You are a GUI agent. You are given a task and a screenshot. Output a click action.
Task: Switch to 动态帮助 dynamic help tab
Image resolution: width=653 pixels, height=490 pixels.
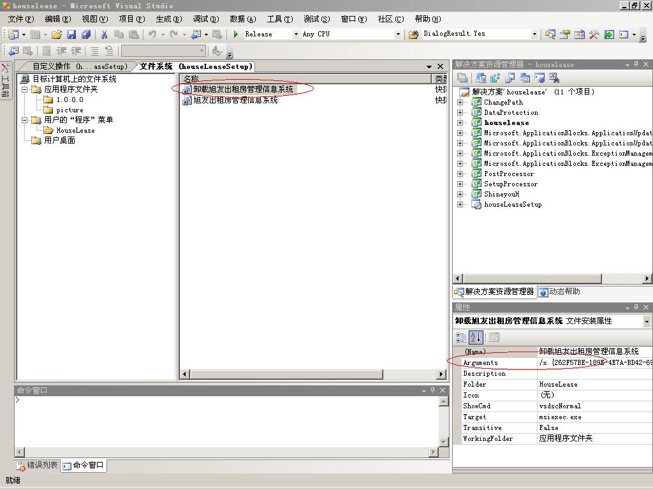(560, 292)
